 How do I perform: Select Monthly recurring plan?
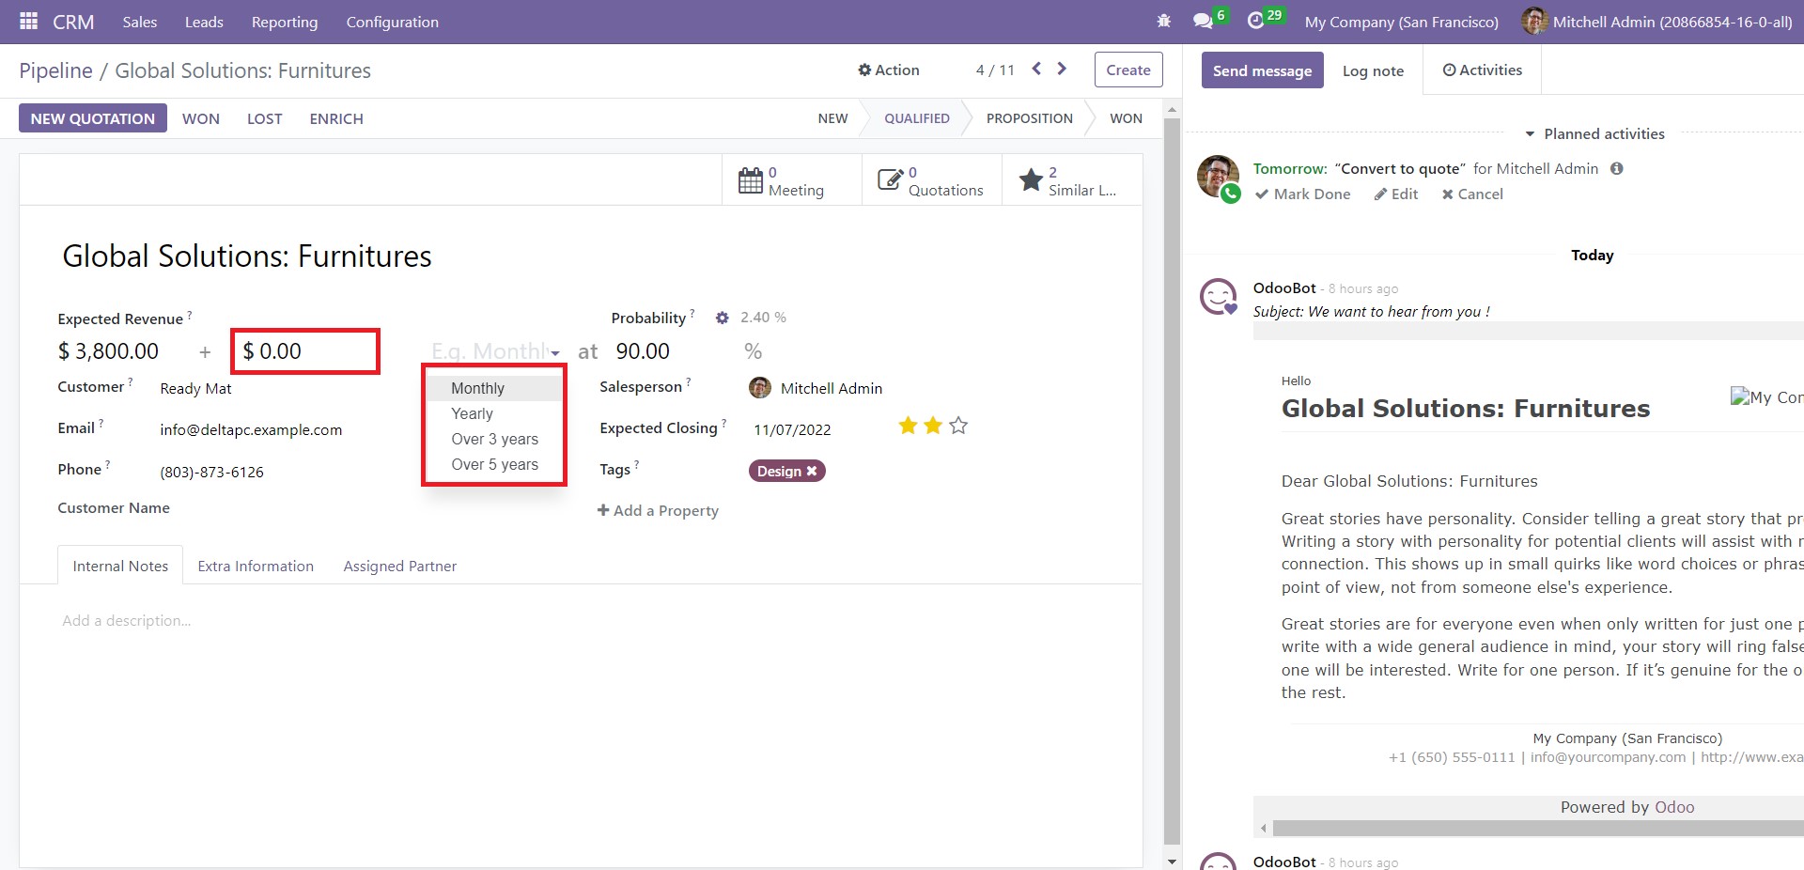pos(494,388)
